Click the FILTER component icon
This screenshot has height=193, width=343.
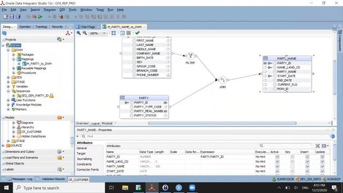[191, 56]
